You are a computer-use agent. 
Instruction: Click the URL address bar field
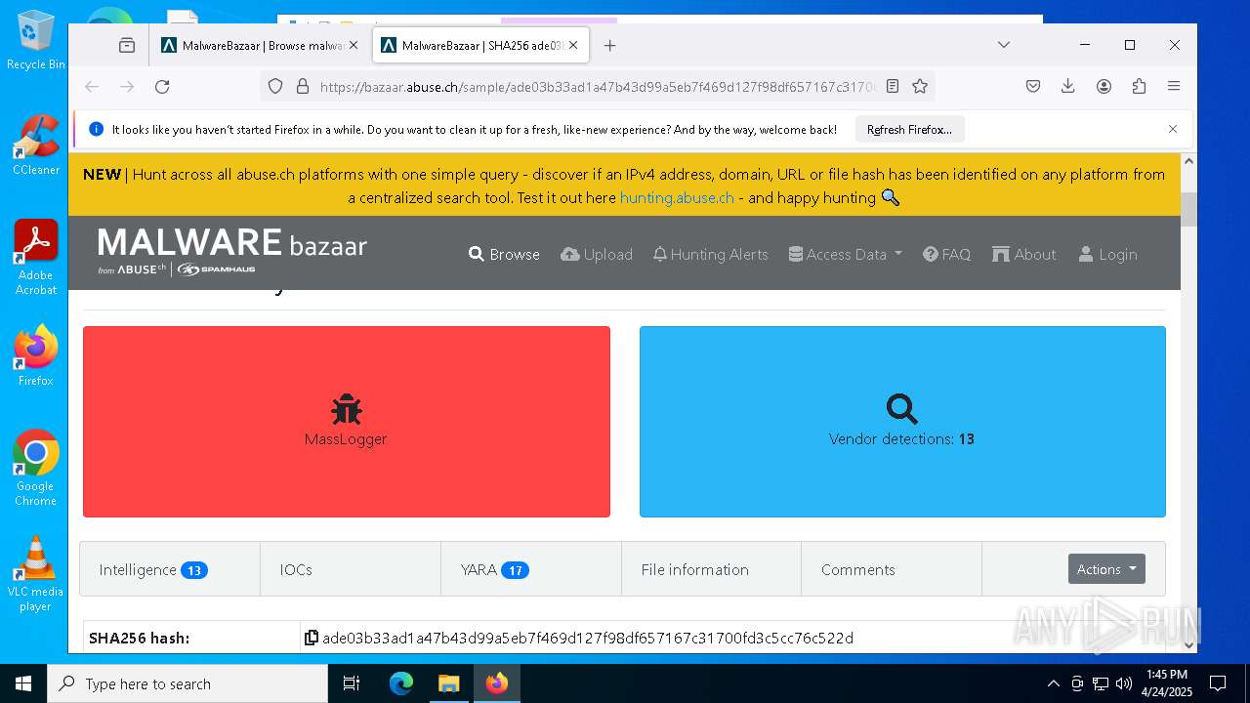click(x=598, y=87)
